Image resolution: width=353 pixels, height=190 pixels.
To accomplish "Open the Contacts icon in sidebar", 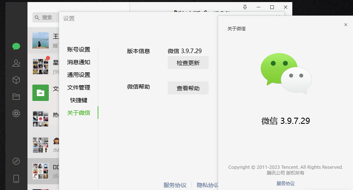I will point(16,63).
